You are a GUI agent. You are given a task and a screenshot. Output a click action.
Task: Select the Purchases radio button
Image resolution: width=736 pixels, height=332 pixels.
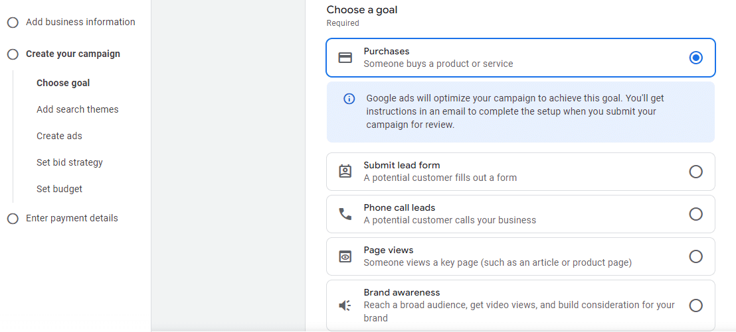pyautogui.click(x=695, y=58)
